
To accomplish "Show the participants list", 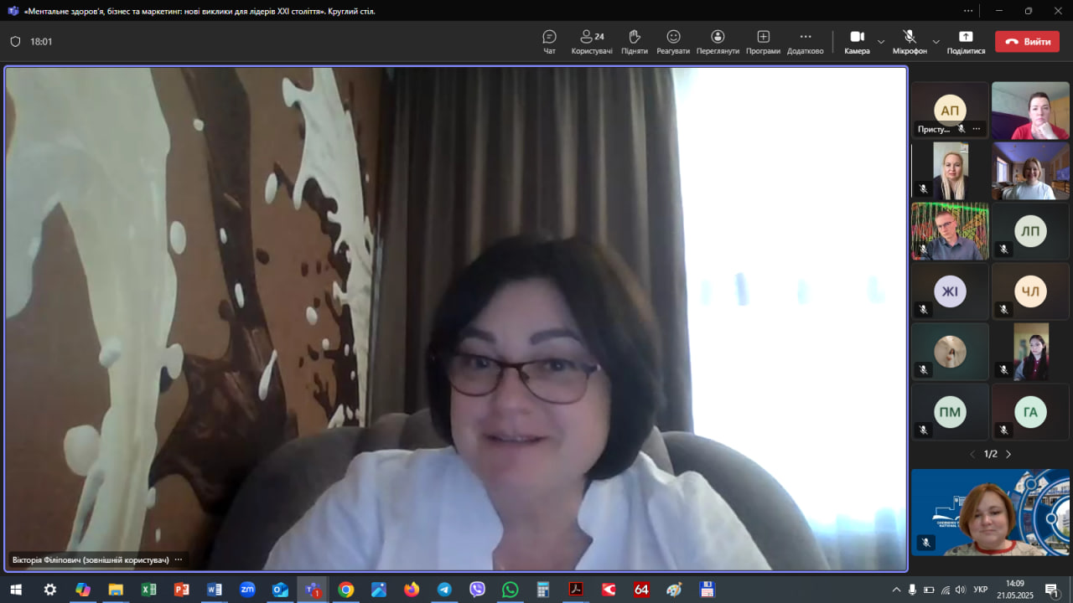I will [592, 42].
